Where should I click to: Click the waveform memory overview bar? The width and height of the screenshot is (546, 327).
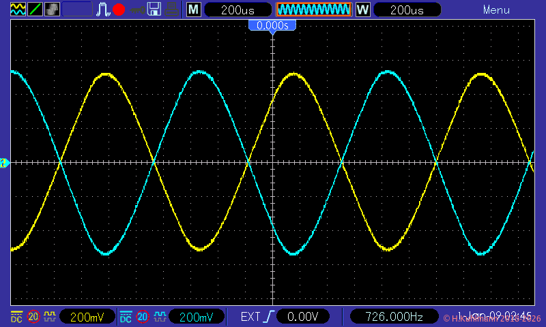tap(313, 10)
